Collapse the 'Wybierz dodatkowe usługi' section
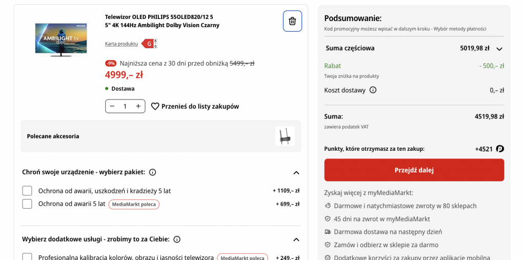This screenshot has width=525, height=260. tap(296, 239)
